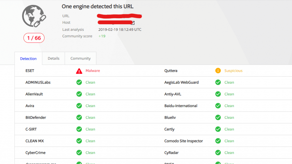Screen dimensions: 292x164
Task: Click green check icon for ADMINUSLabs
Action: [79, 82]
